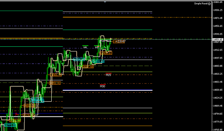
Task: Click 14956.65 on the price scale
Action: 218,26
